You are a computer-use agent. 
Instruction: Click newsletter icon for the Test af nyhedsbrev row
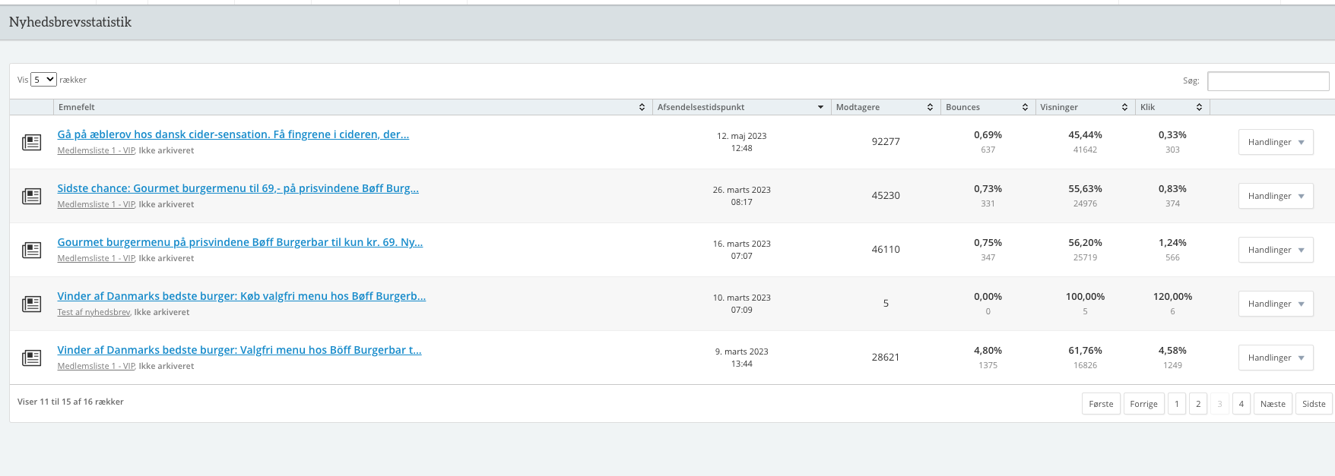tap(31, 304)
